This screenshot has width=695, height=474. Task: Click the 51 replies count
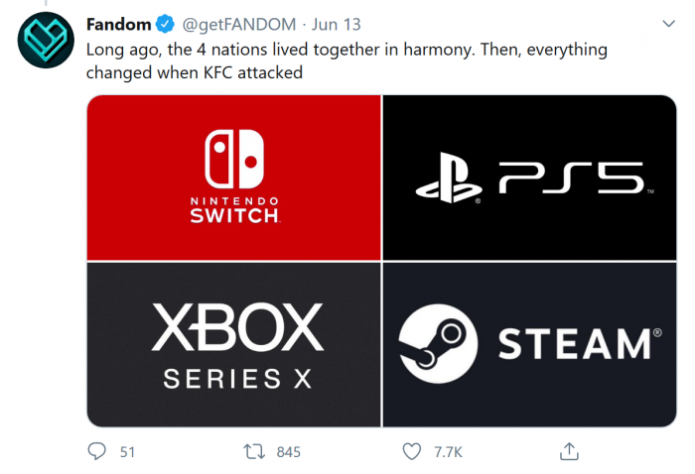127,452
